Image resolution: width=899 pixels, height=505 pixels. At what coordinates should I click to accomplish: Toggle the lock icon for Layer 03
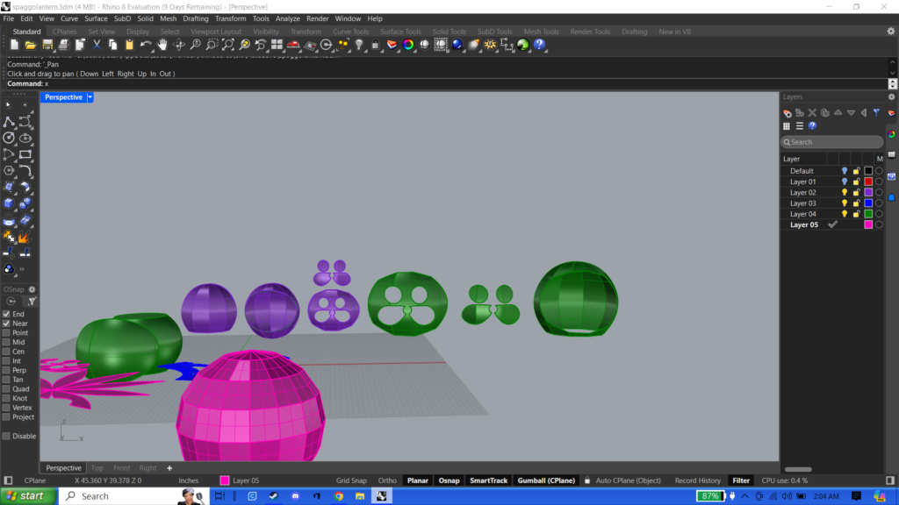coord(857,203)
